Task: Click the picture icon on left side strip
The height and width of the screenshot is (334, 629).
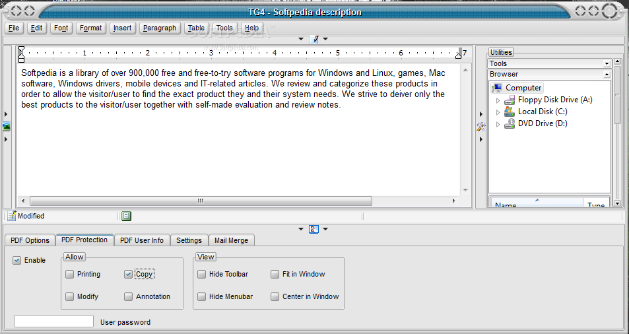Action: click(6, 127)
